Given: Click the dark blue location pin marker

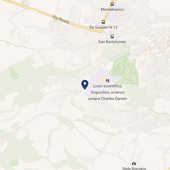Looking at the screenshot, I should [x=85, y=85].
